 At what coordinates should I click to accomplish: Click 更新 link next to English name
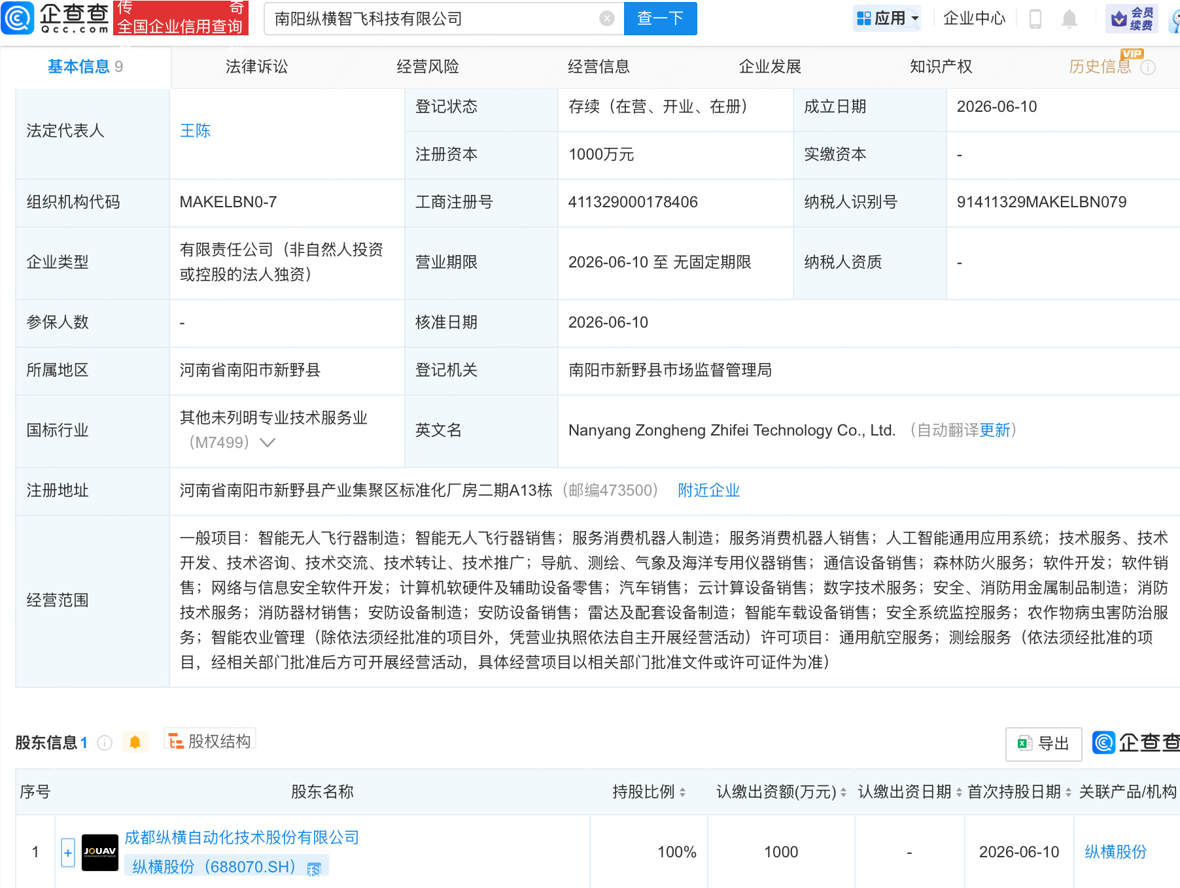pyautogui.click(x=995, y=430)
